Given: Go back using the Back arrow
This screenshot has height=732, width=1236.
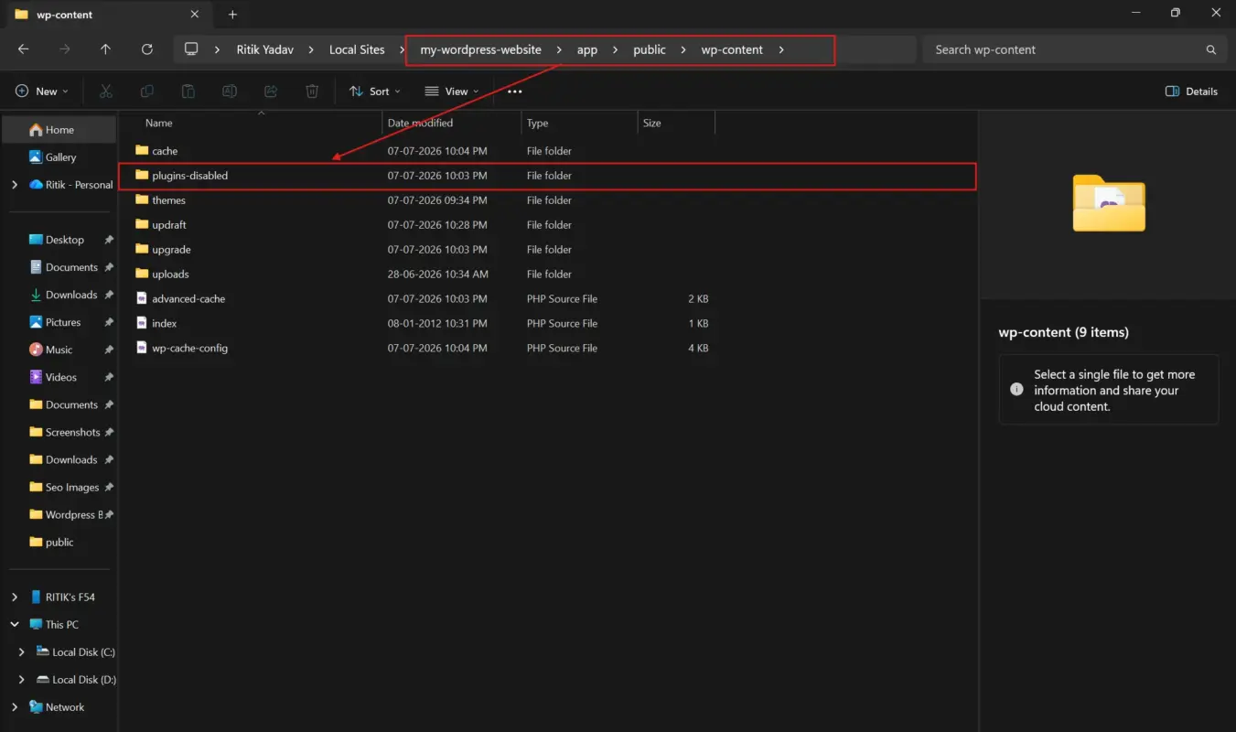Looking at the screenshot, I should coord(24,49).
